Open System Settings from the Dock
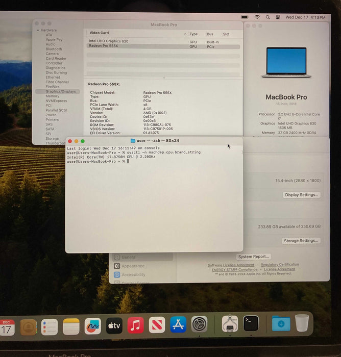Image resolution: width=341 pixels, height=357 pixels. click(199, 324)
